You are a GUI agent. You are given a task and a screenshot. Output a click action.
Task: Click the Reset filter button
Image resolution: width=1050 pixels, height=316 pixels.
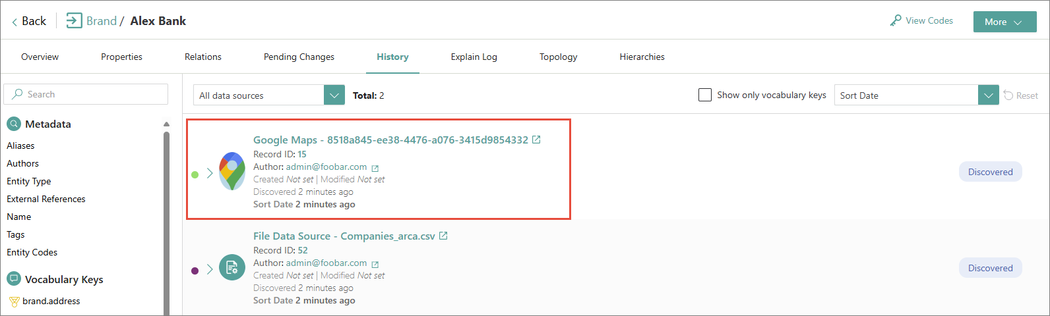tap(1021, 95)
